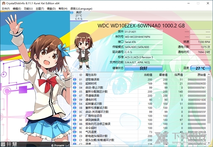This screenshot has width=213, height=147.
Task: Click status orb for 0A 起转重试次数
Action: [x=75, y=104]
